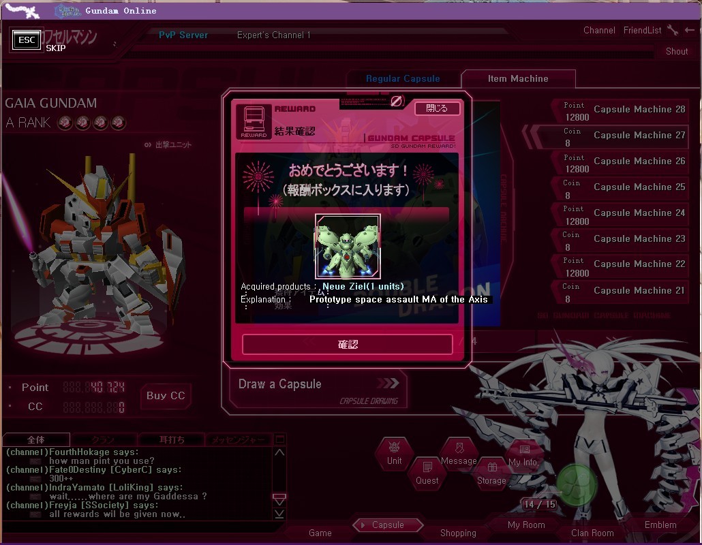Toggle chat window size square icon

click(279, 439)
